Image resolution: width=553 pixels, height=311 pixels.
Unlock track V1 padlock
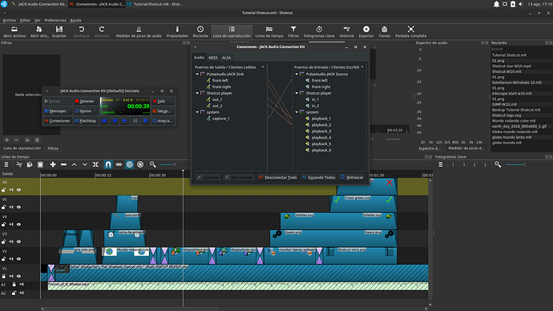point(4,276)
